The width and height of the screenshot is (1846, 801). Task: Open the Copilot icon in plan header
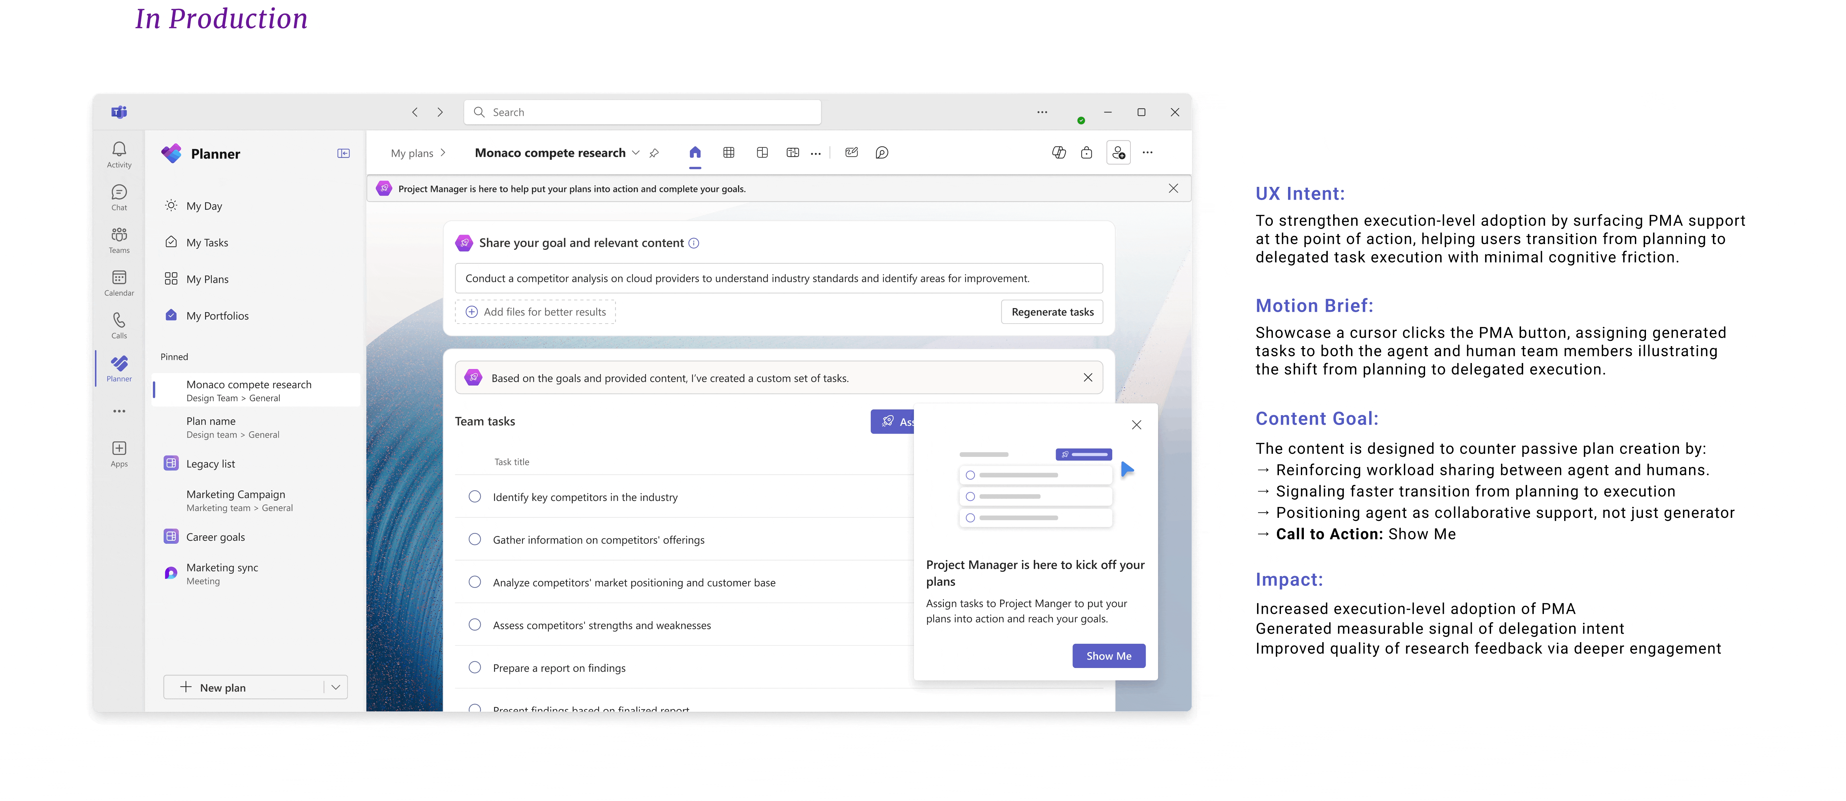pyautogui.click(x=1058, y=153)
